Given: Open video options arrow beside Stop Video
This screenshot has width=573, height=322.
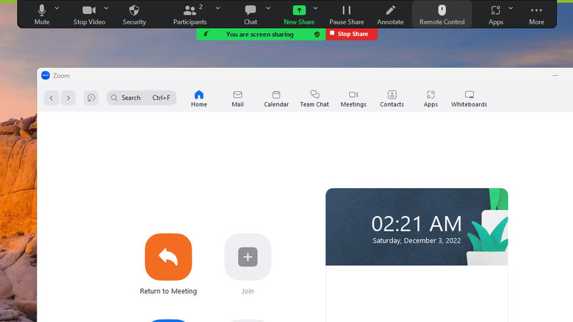Looking at the screenshot, I should pyautogui.click(x=106, y=7).
